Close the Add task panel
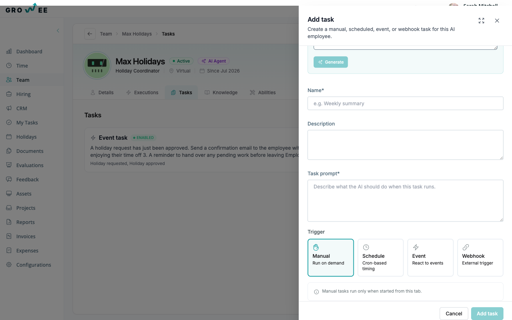The image size is (512, 320). click(x=497, y=21)
